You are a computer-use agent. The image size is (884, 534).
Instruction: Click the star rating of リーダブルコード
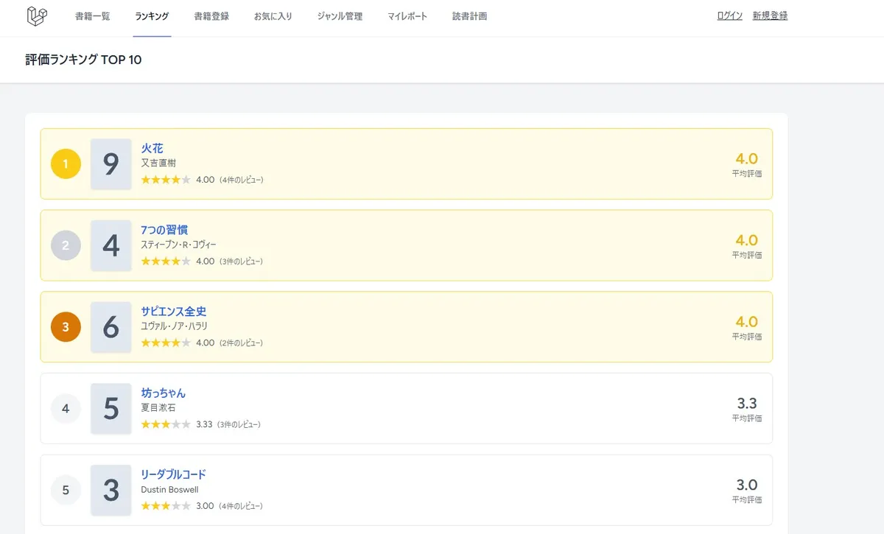(166, 506)
